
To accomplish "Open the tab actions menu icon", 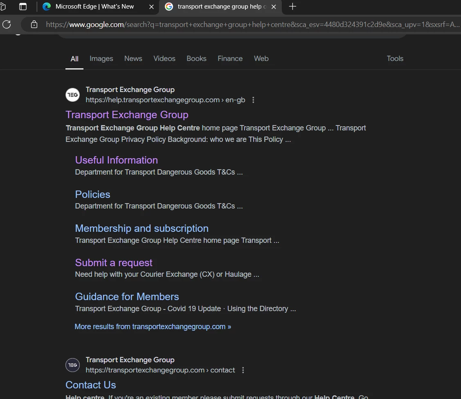I will 22,7.
